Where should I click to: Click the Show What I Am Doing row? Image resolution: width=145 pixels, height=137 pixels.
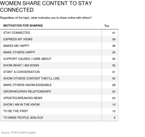tap(59, 65)
